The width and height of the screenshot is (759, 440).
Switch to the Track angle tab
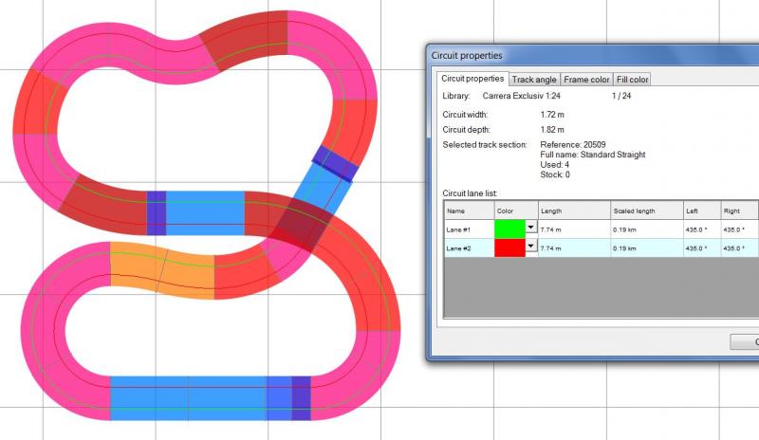tap(534, 80)
